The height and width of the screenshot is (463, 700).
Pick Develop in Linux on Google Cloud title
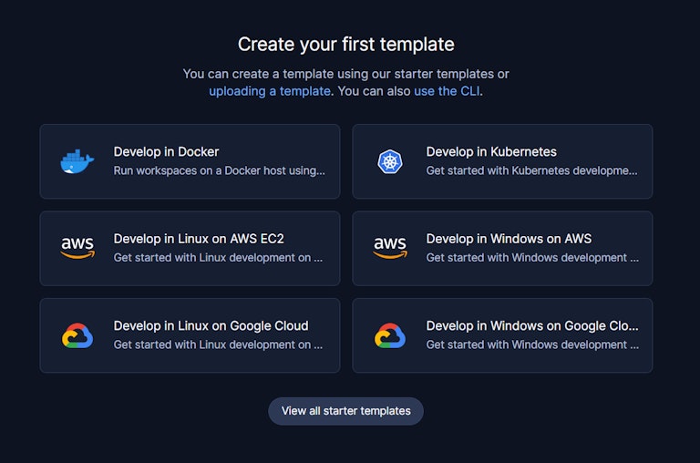click(211, 326)
